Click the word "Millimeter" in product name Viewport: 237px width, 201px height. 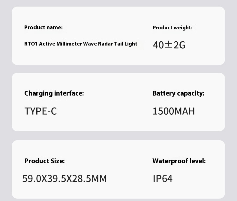coord(69,44)
